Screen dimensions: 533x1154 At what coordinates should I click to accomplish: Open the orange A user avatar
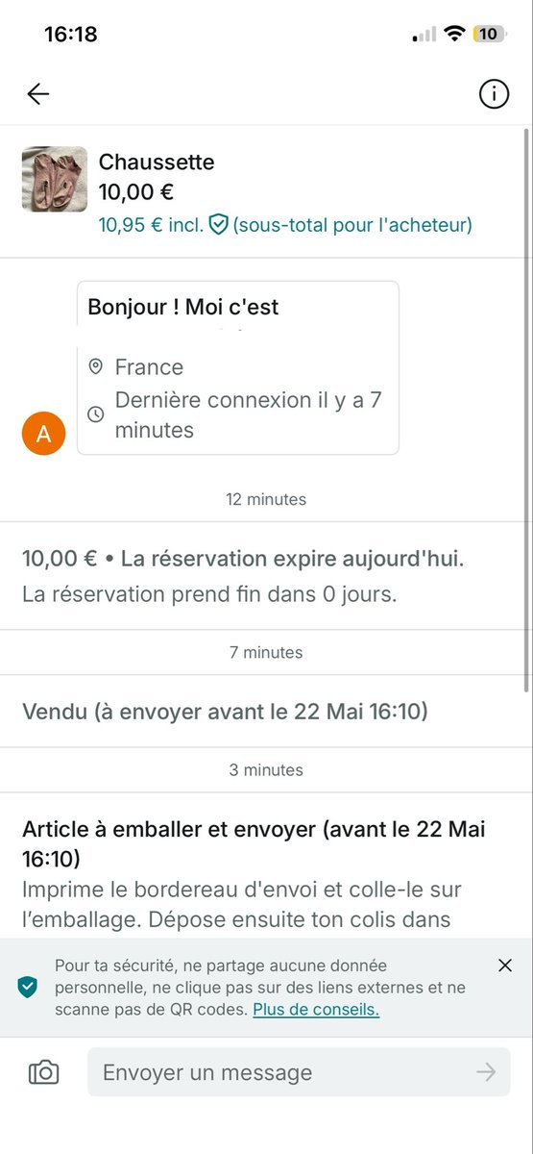(43, 434)
